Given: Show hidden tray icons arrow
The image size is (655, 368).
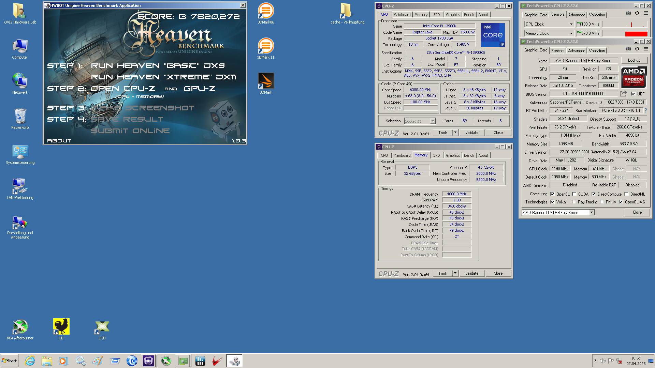Looking at the screenshot, I should (x=595, y=361).
